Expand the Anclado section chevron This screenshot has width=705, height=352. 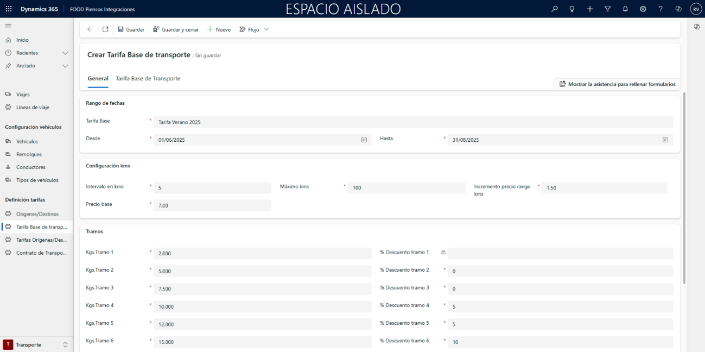click(x=65, y=66)
